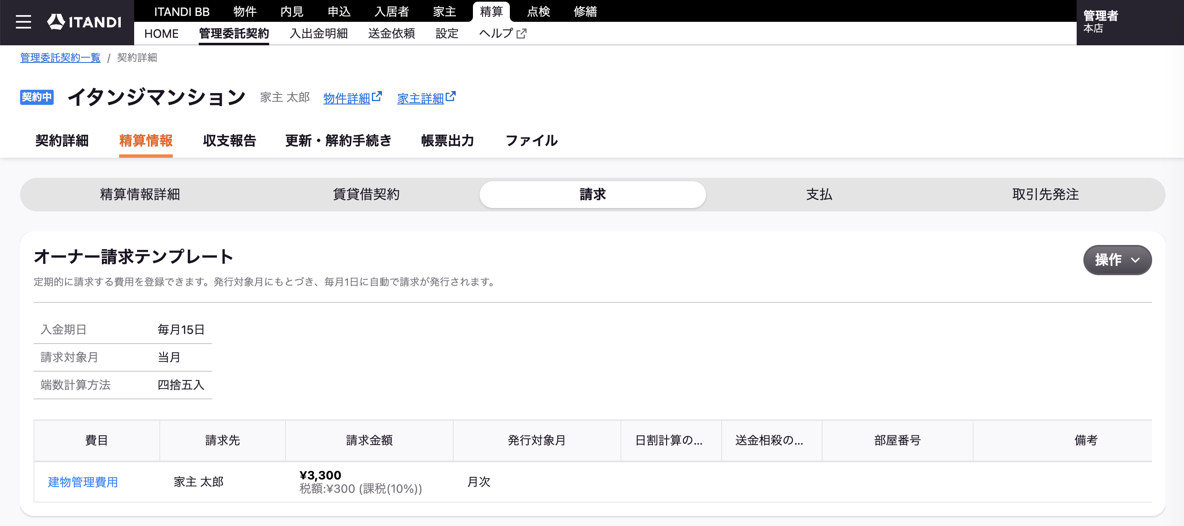Switch to the 契約詳細 tab
Viewport: 1184px width, 526px height.
point(62,141)
